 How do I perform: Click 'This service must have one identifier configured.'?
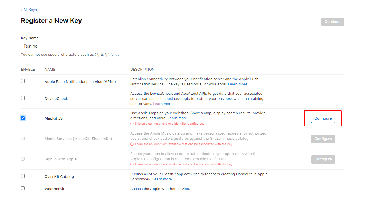169,124
